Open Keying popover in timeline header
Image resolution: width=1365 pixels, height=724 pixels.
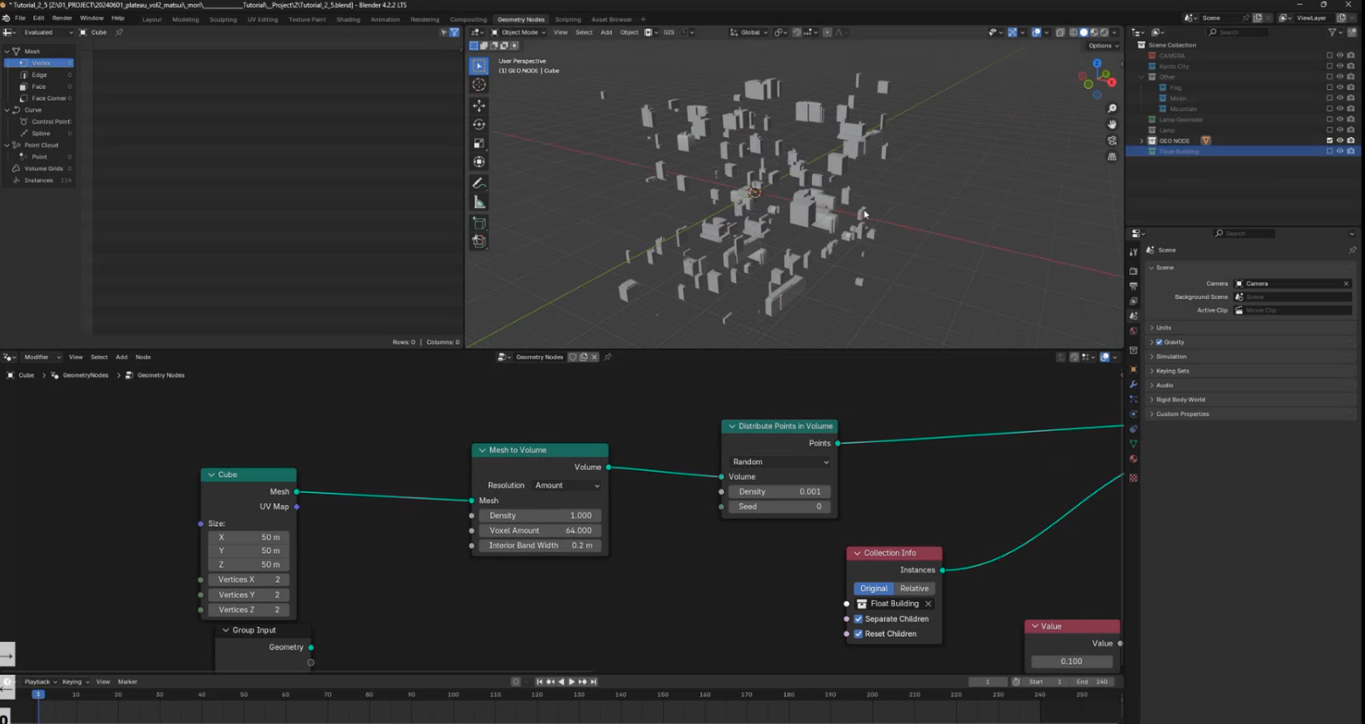(75, 682)
